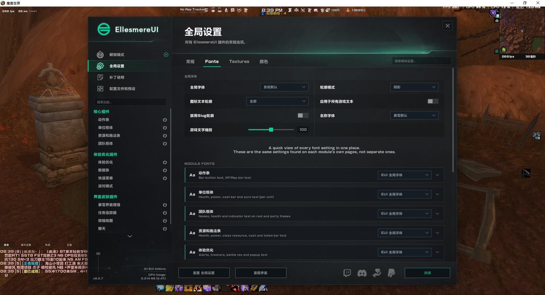Expand the sidebar list with down chevron
The image size is (545, 295).
[x=130, y=236]
